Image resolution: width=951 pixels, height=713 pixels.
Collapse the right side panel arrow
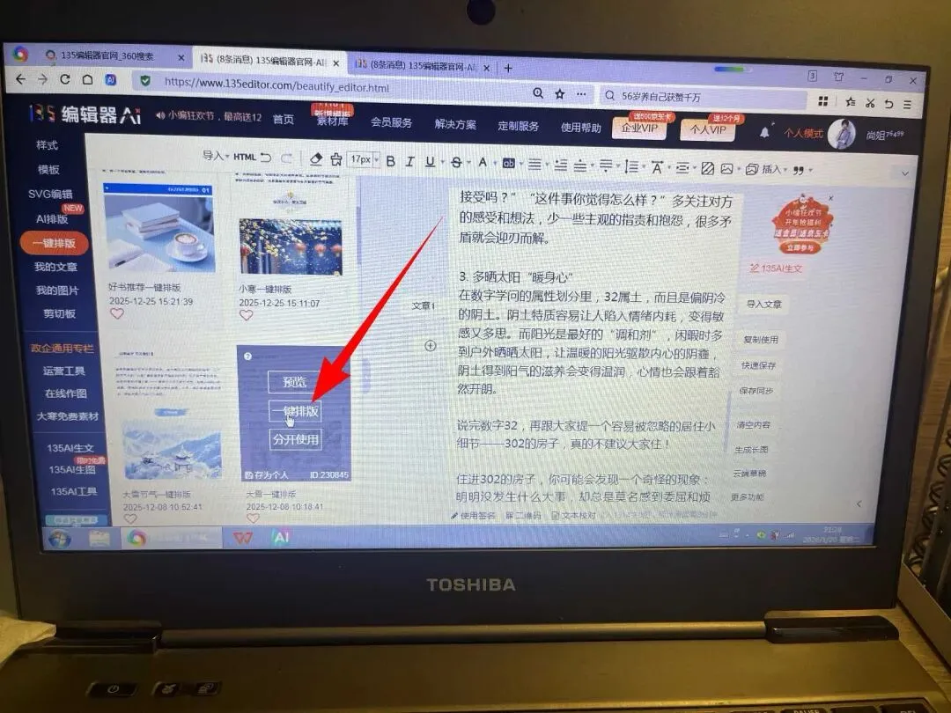[859, 504]
